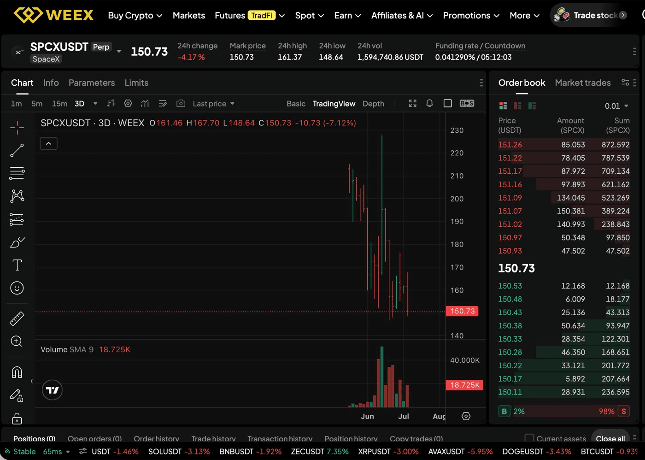Open the forecasting and measurement tools
Image resolution: width=645 pixels, height=460 pixels.
click(x=17, y=219)
